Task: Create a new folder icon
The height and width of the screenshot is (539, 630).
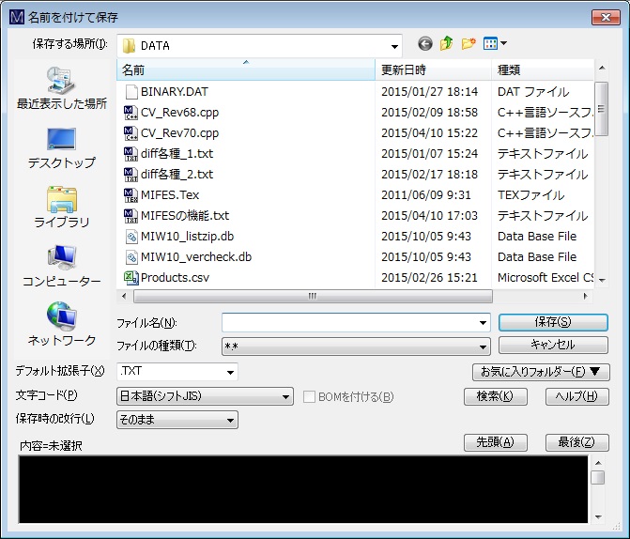Action: pos(469,44)
